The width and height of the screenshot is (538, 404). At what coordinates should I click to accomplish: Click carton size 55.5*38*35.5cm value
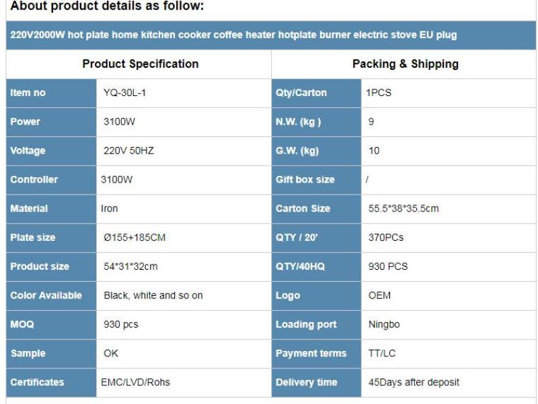(403, 209)
